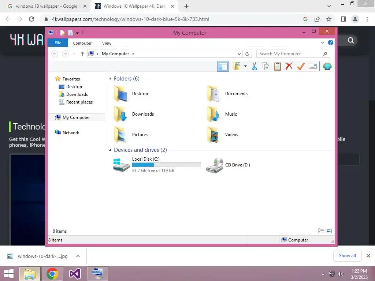The width and height of the screenshot is (375, 281).
Task: Click the Local Disk (C:) usage bar
Action: point(166,165)
